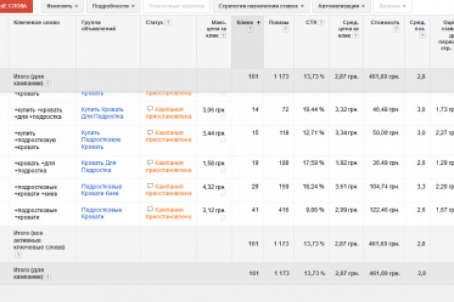Select keyword +купить +кровать +для +подростка
Viewport: 454px width, 302px height.
(38, 113)
